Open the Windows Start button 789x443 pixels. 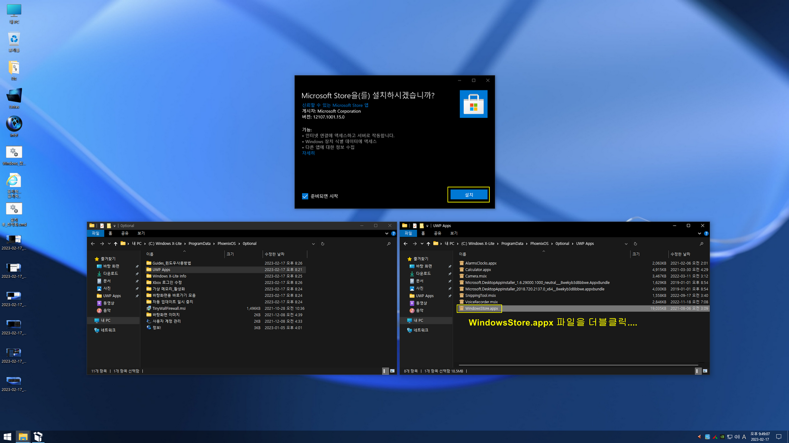coord(8,436)
